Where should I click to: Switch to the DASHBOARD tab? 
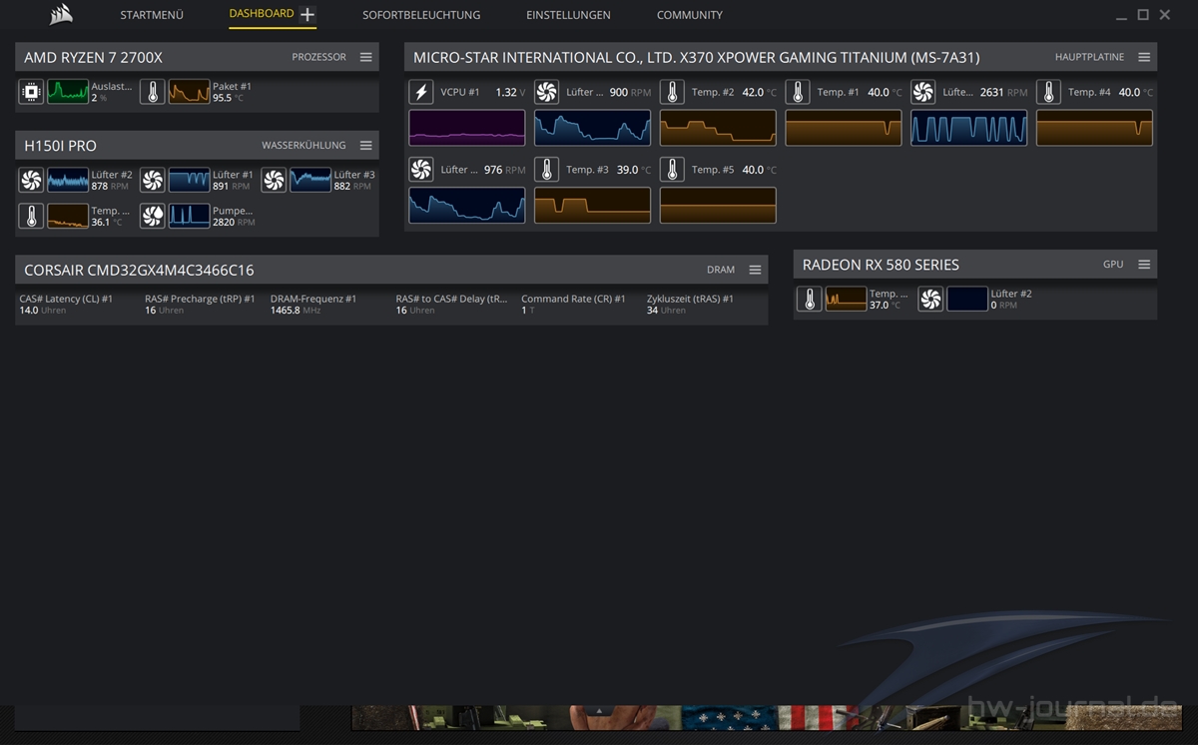point(262,14)
